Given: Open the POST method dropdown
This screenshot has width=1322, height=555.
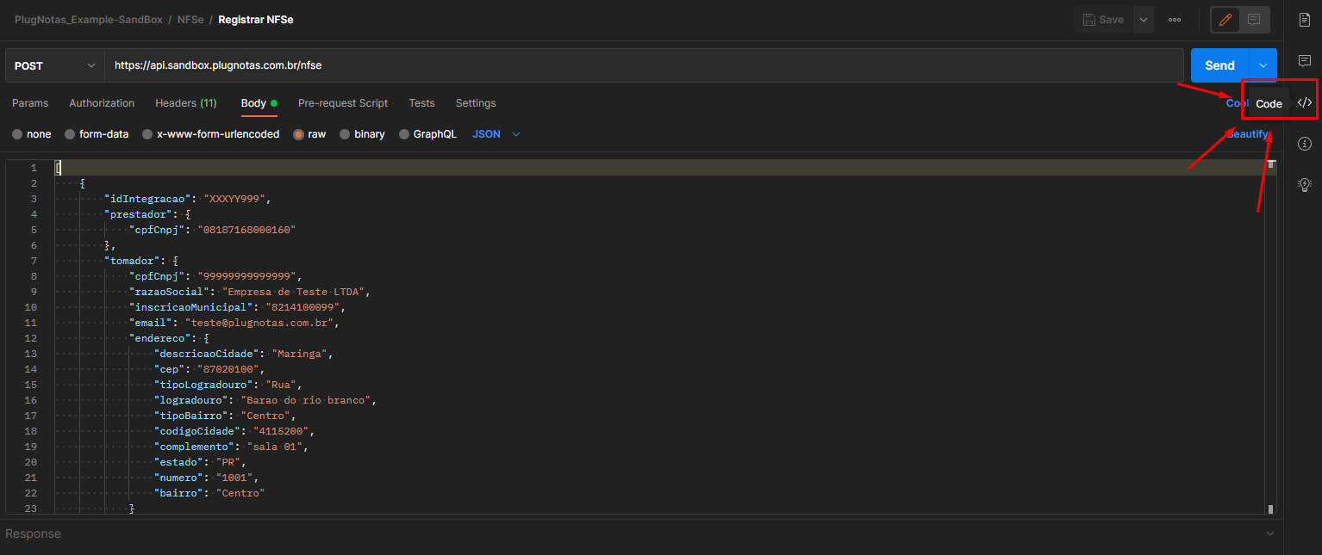Looking at the screenshot, I should [55, 65].
